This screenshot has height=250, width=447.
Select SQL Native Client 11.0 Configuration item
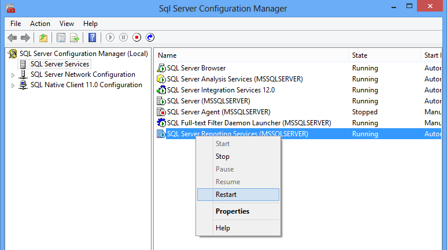[86, 85]
